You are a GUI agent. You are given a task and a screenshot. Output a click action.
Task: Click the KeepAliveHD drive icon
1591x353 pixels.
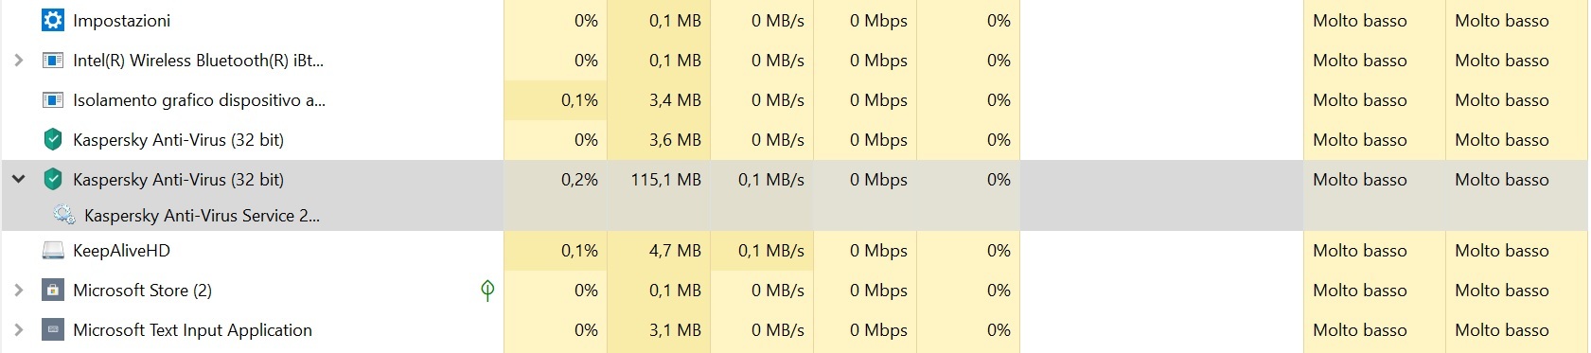pos(53,251)
